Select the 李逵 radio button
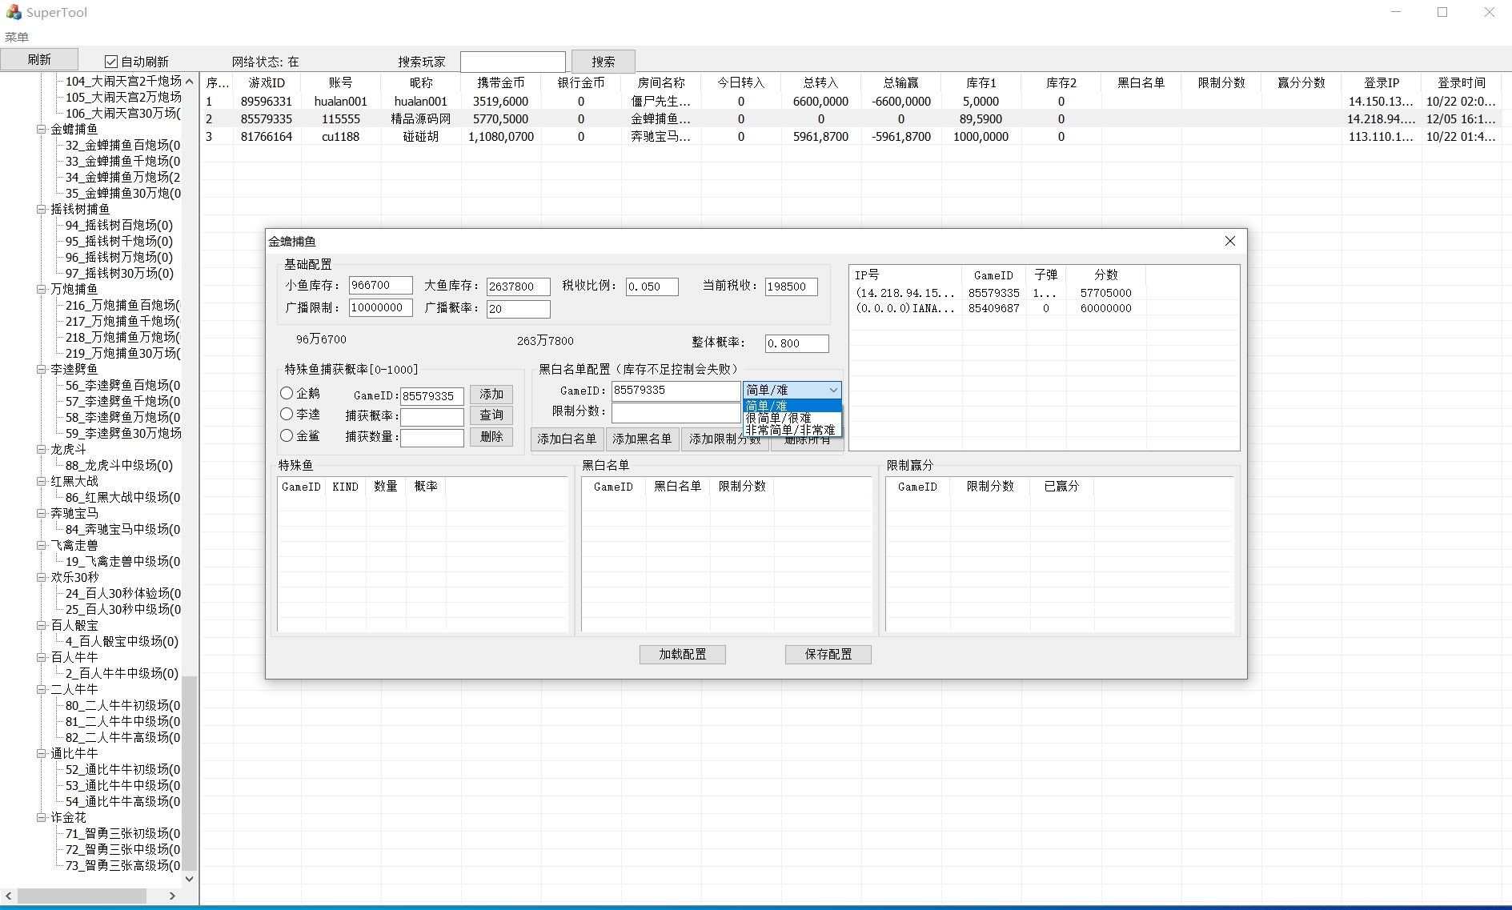The image size is (1512, 910). (287, 414)
